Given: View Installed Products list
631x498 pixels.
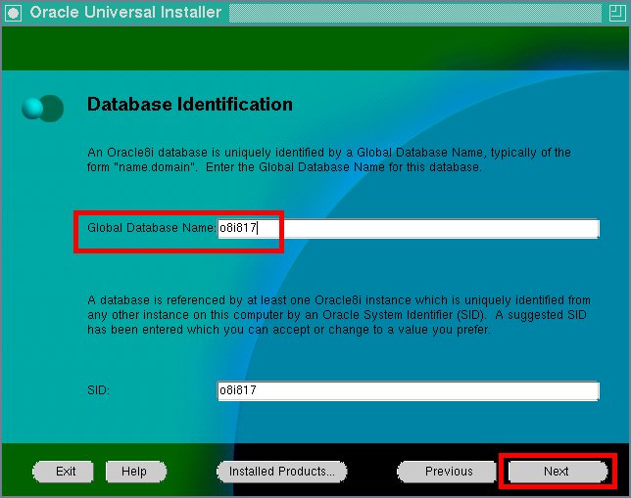Looking at the screenshot, I should point(282,472).
